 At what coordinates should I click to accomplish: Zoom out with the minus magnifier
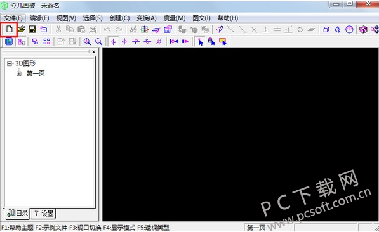click(98, 42)
